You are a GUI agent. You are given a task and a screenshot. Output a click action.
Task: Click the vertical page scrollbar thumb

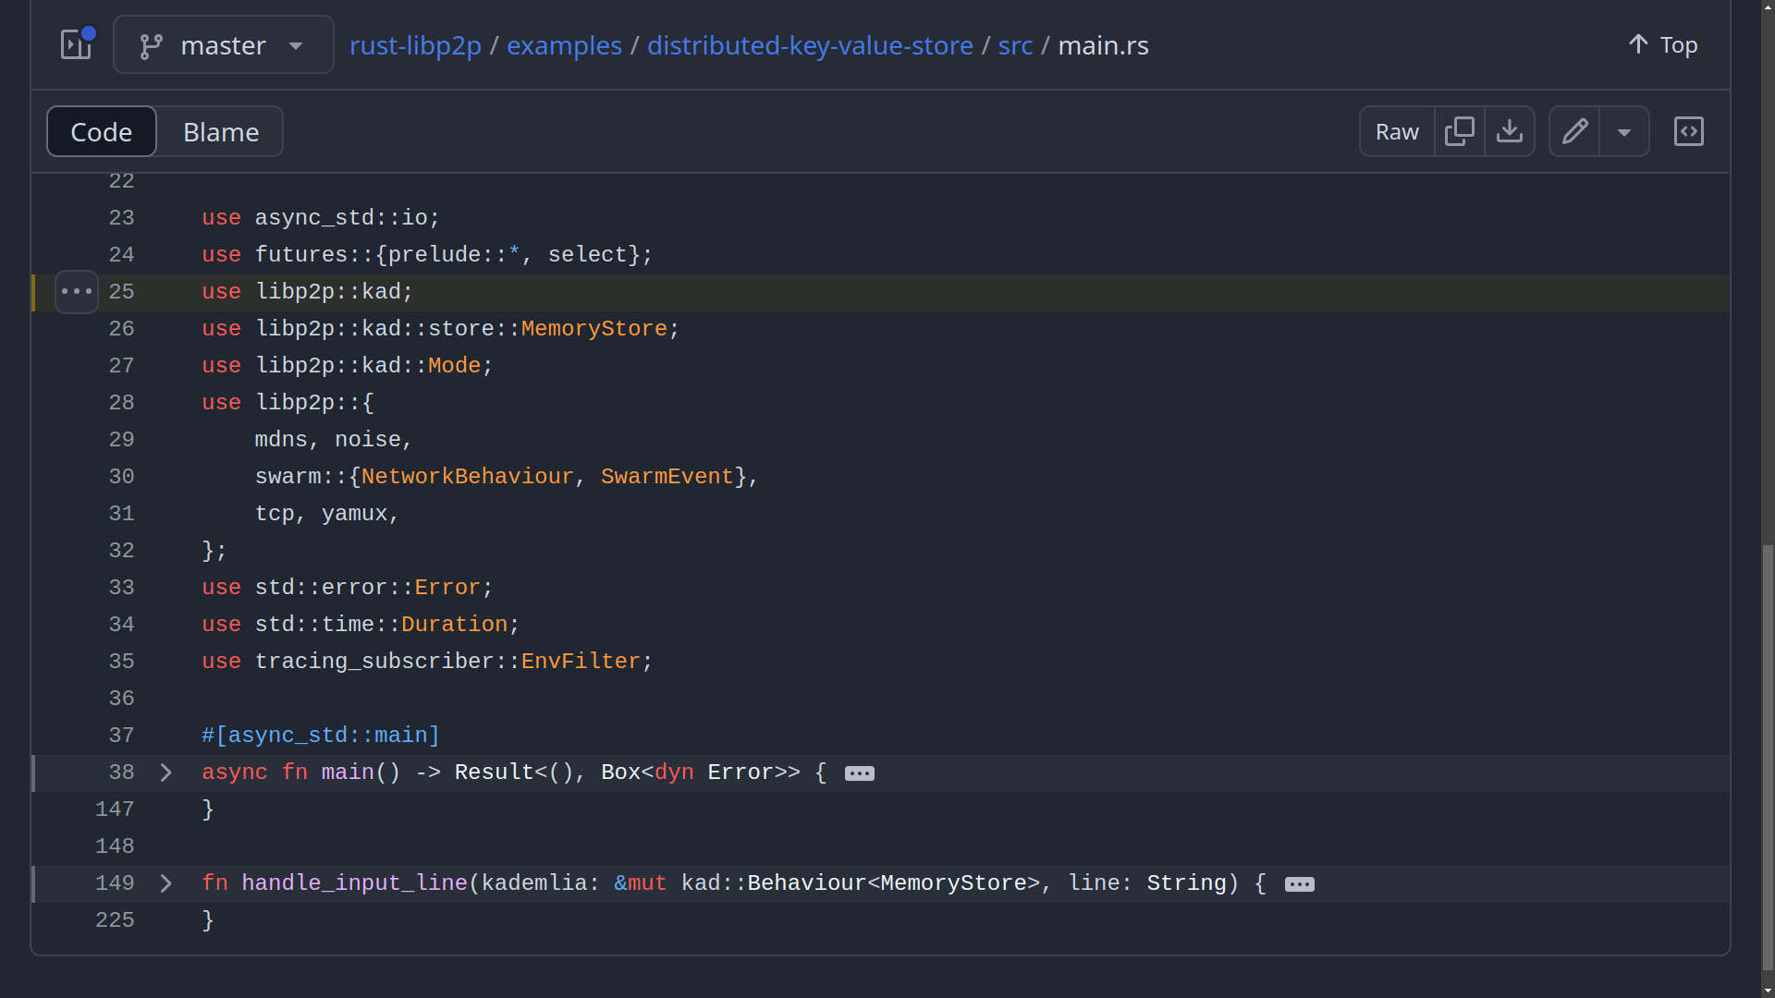[x=1768, y=758]
